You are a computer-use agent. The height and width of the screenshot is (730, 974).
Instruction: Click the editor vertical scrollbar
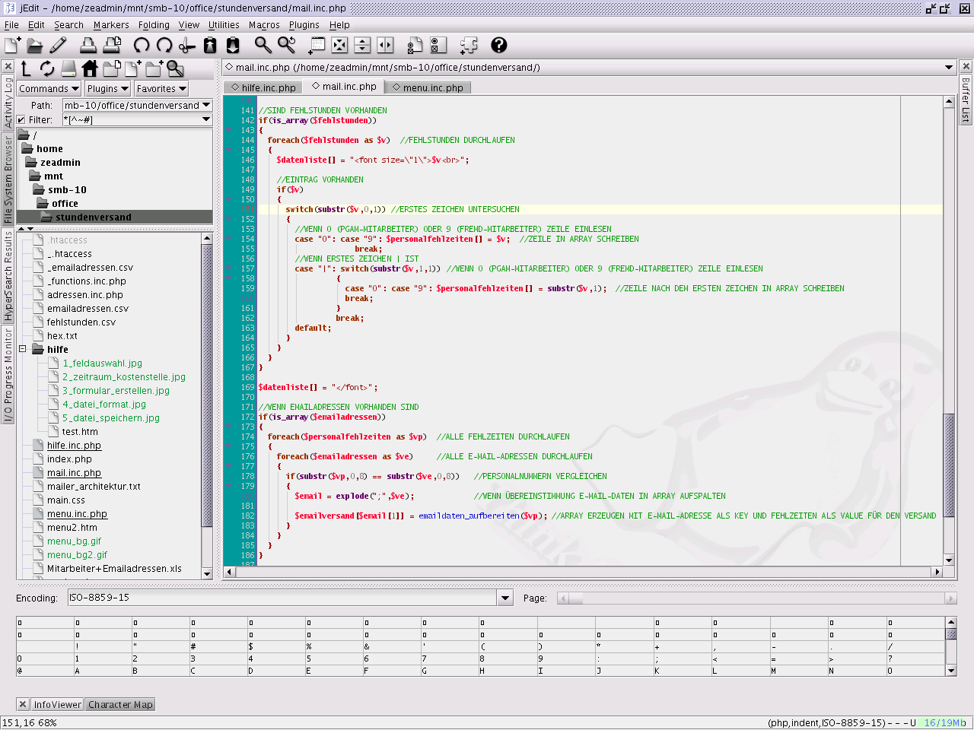coord(949,332)
